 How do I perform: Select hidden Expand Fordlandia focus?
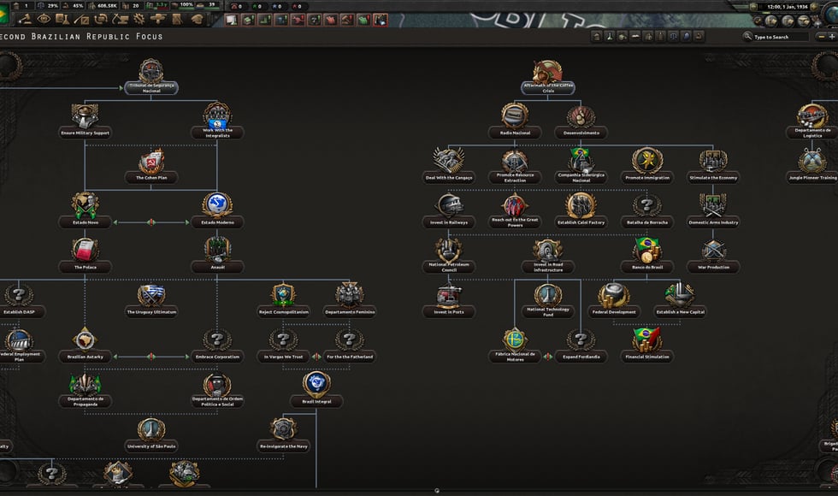pyautogui.click(x=581, y=345)
